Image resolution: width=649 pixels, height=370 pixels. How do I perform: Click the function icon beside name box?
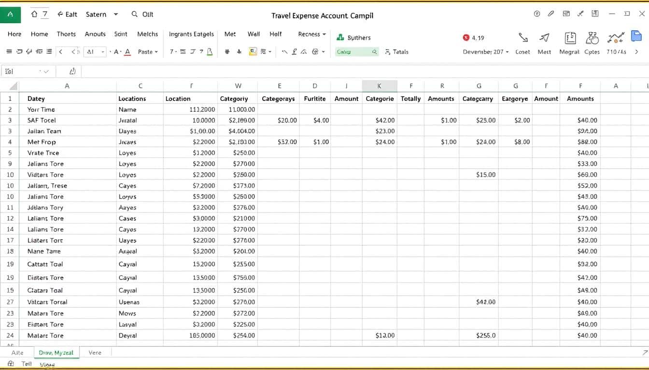[x=72, y=71]
